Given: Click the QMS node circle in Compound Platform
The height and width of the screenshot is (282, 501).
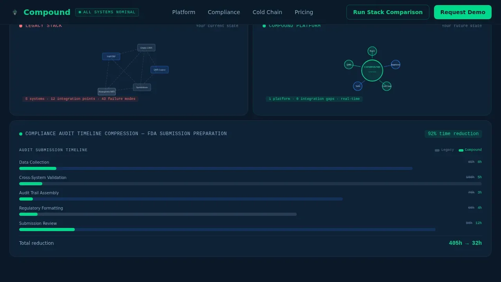Looking at the screenshot, I should click(349, 65).
